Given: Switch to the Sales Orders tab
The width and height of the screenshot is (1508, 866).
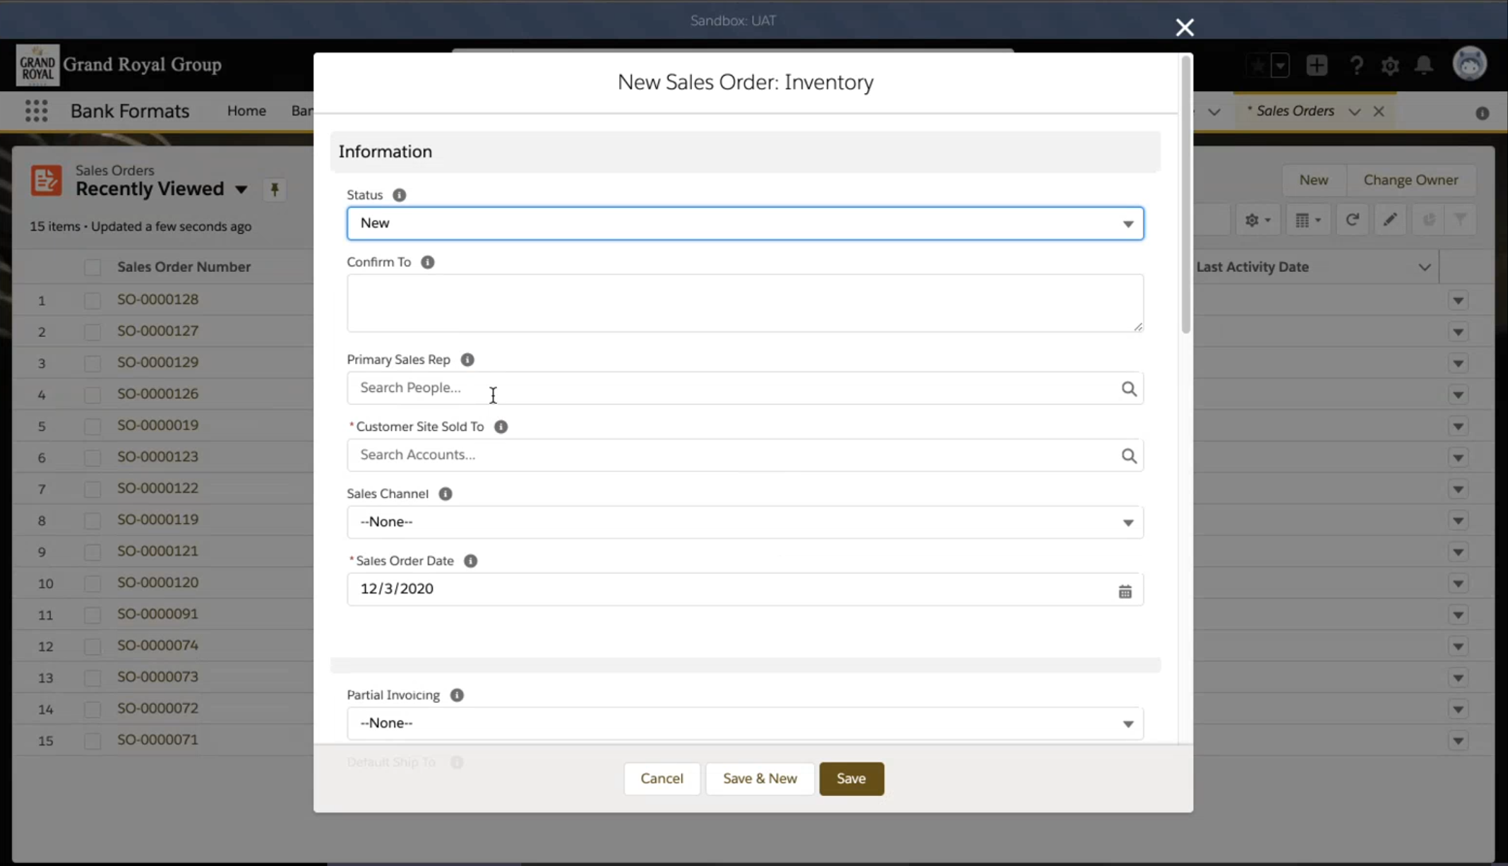Looking at the screenshot, I should [x=1294, y=111].
